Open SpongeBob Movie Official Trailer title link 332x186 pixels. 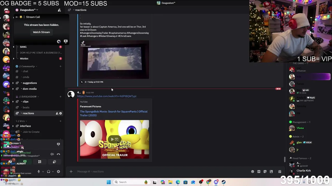(x=114, y=113)
